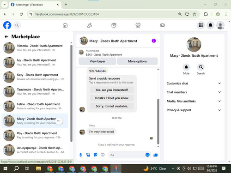Open the Facebook search magnifier
Screen dimensions: 231x173
pos(17,25)
